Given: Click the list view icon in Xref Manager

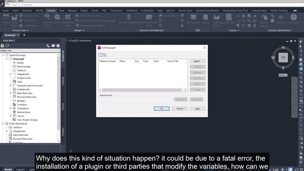Looking at the screenshot, I should click(100, 55).
